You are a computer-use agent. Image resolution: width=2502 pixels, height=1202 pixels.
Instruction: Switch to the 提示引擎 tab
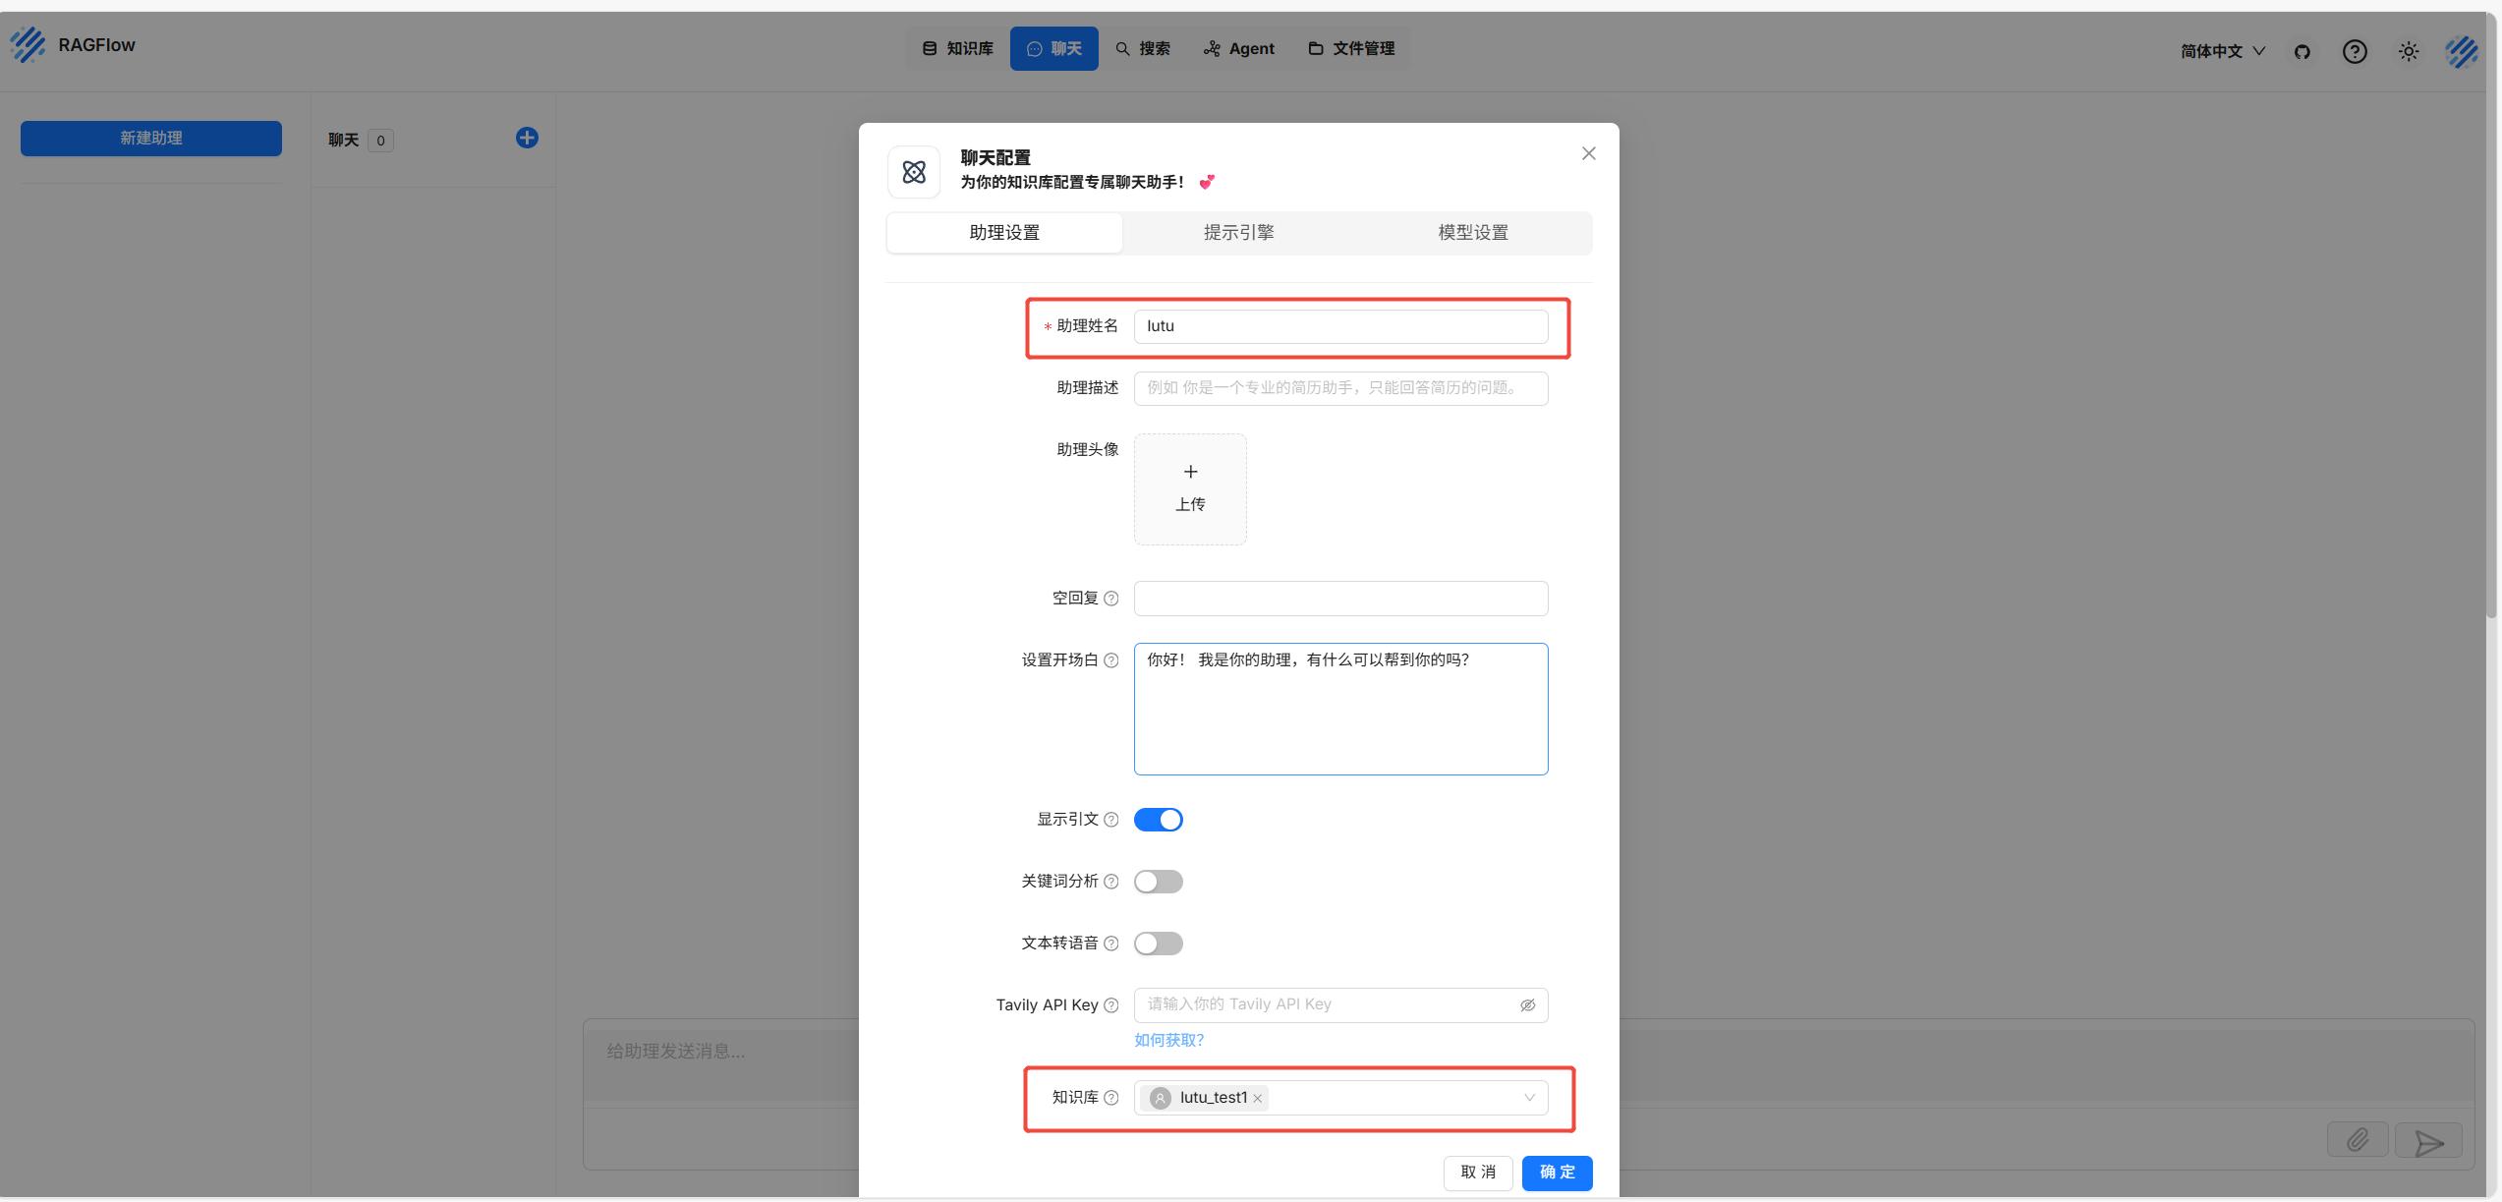click(x=1238, y=233)
